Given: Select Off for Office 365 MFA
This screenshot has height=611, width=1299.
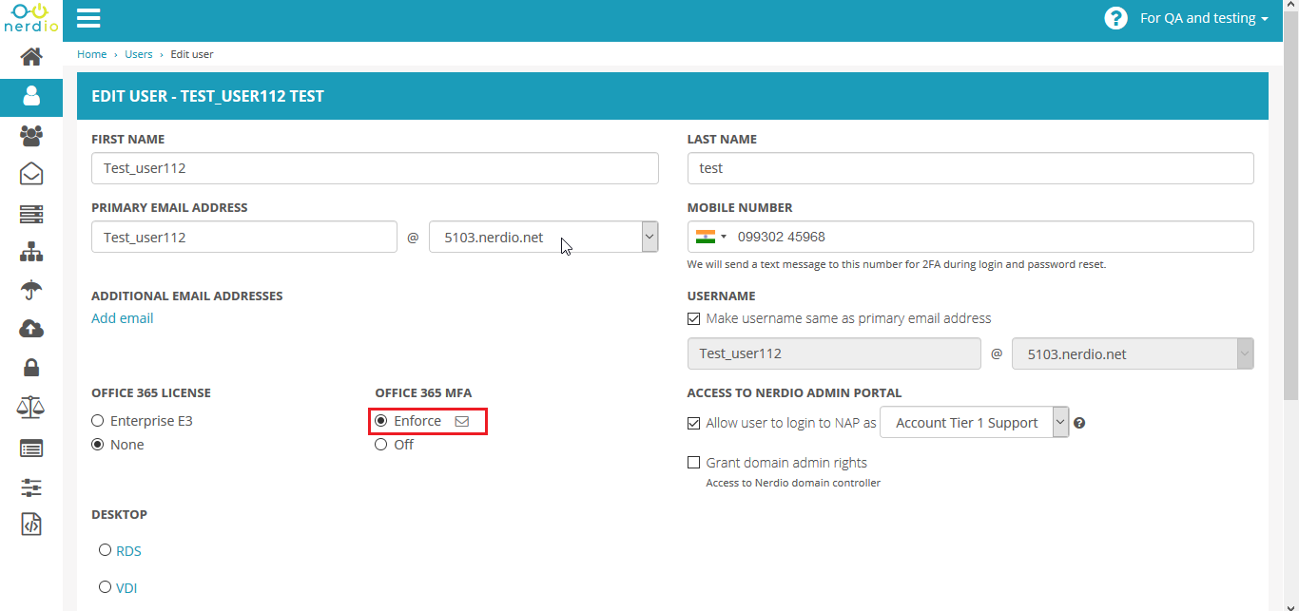Looking at the screenshot, I should tap(380, 444).
